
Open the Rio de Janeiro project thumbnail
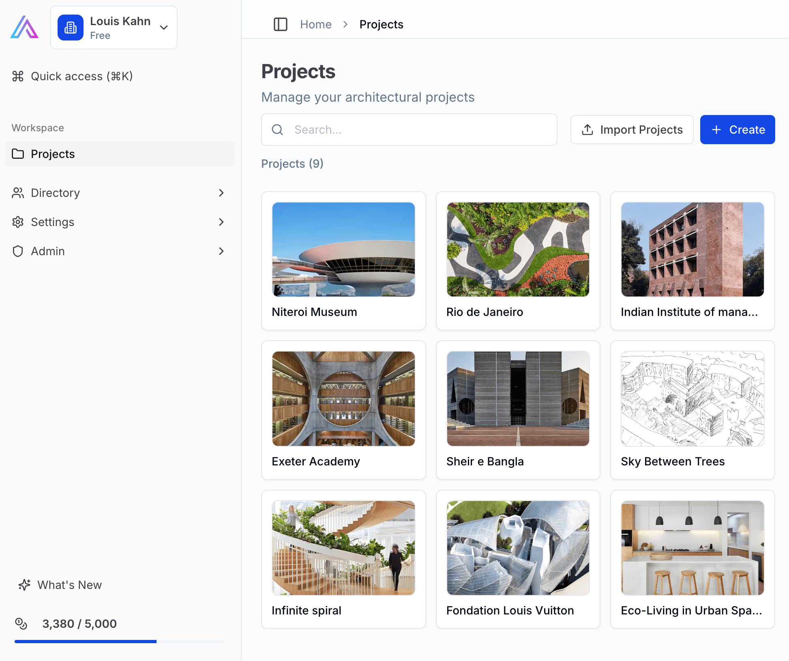[x=518, y=249]
